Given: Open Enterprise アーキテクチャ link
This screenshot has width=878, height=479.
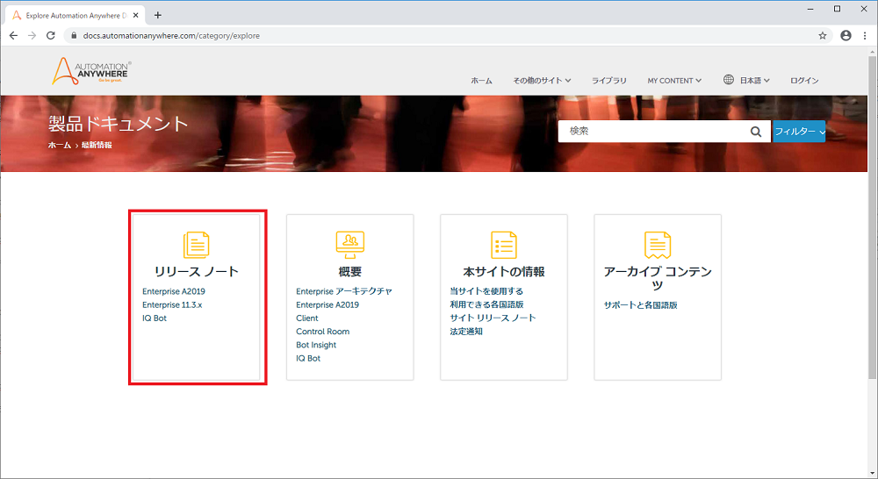Looking at the screenshot, I should (344, 291).
